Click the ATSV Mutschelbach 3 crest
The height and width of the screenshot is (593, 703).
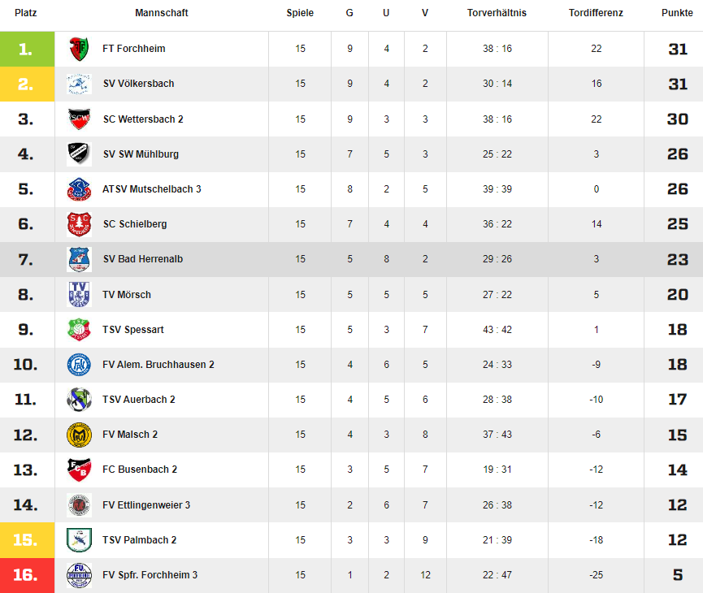click(79, 189)
